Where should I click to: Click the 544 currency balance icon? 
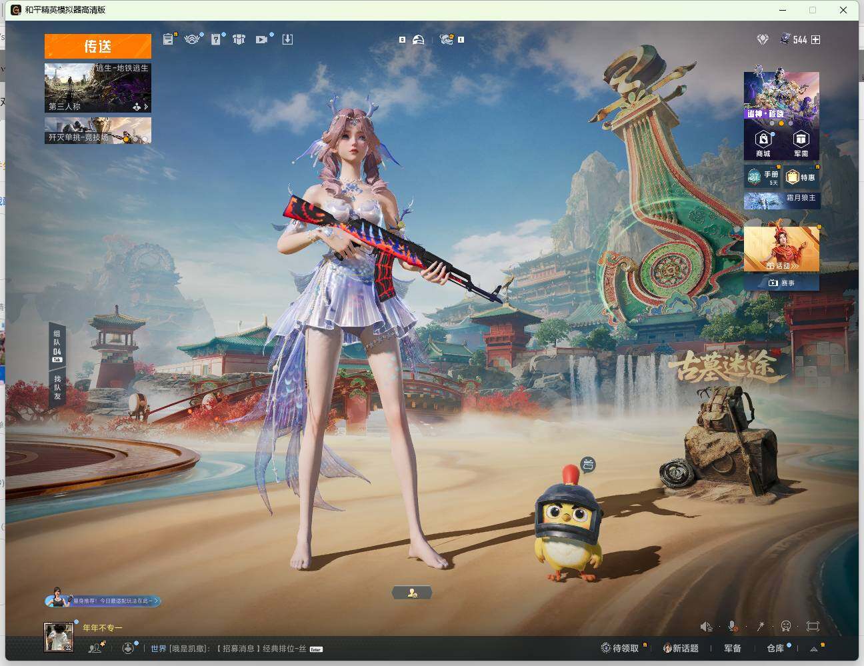click(x=785, y=39)
